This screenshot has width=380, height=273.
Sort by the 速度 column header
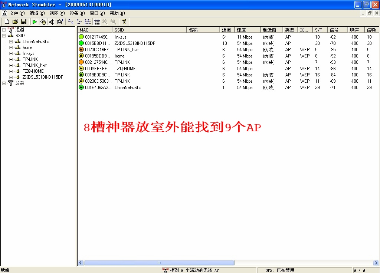tap(248, 30)
